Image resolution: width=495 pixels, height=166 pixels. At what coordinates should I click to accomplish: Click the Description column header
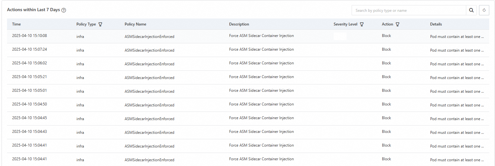239,24
